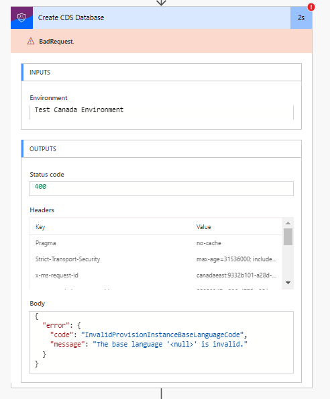Click the Test Canada Environment value field
The height and width of the screenshot is (399, 330).
[162, 112]
